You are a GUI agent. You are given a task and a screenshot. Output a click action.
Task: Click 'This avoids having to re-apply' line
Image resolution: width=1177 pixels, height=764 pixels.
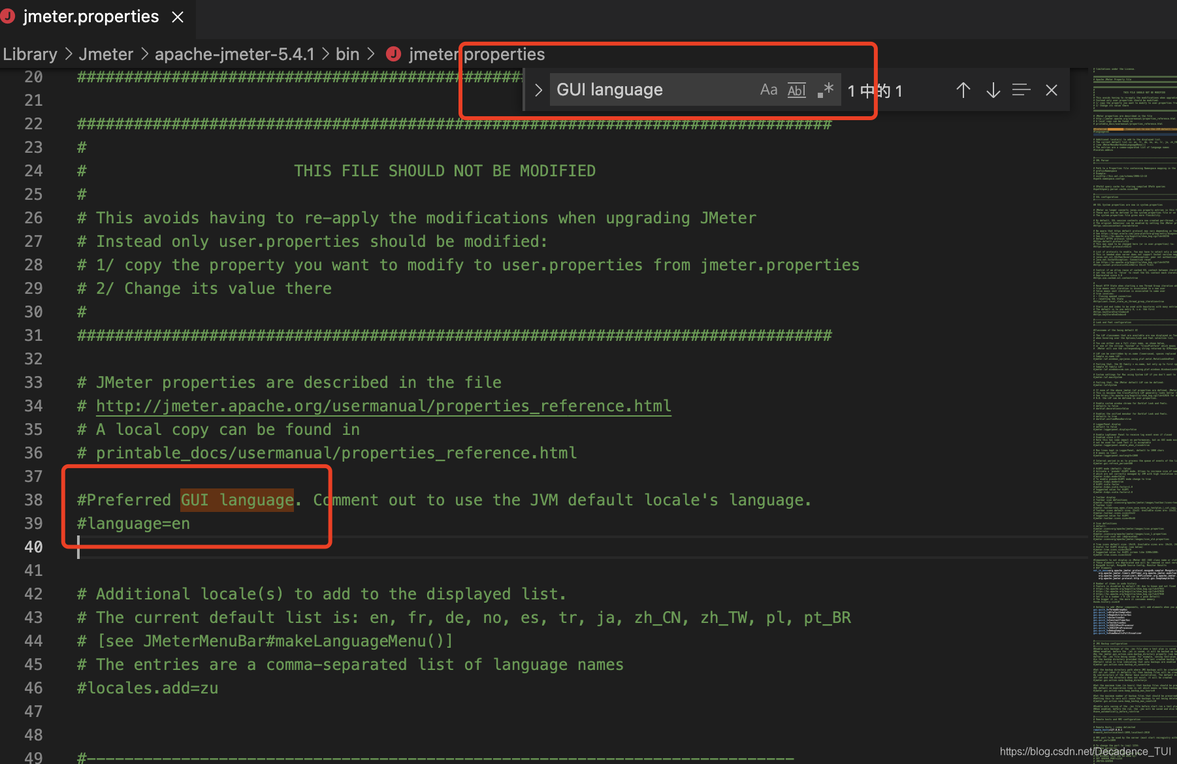417,218
